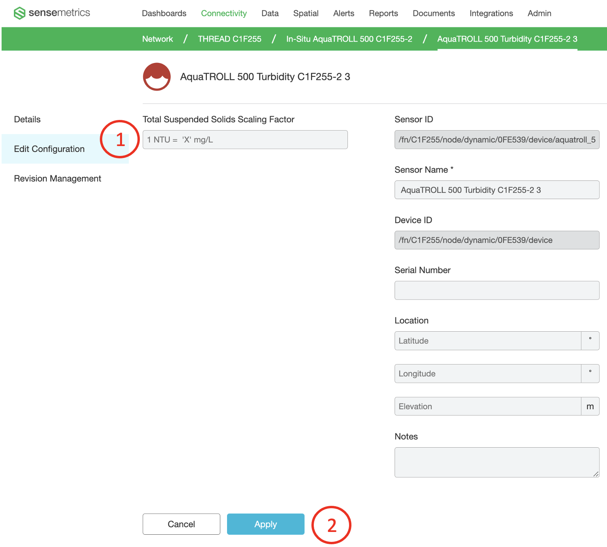607x547 pixels.
Task: Go to the Reports menu
Action: [x=384, y=13]
